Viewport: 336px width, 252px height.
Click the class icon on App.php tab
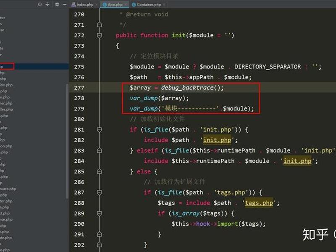point(105,5)
